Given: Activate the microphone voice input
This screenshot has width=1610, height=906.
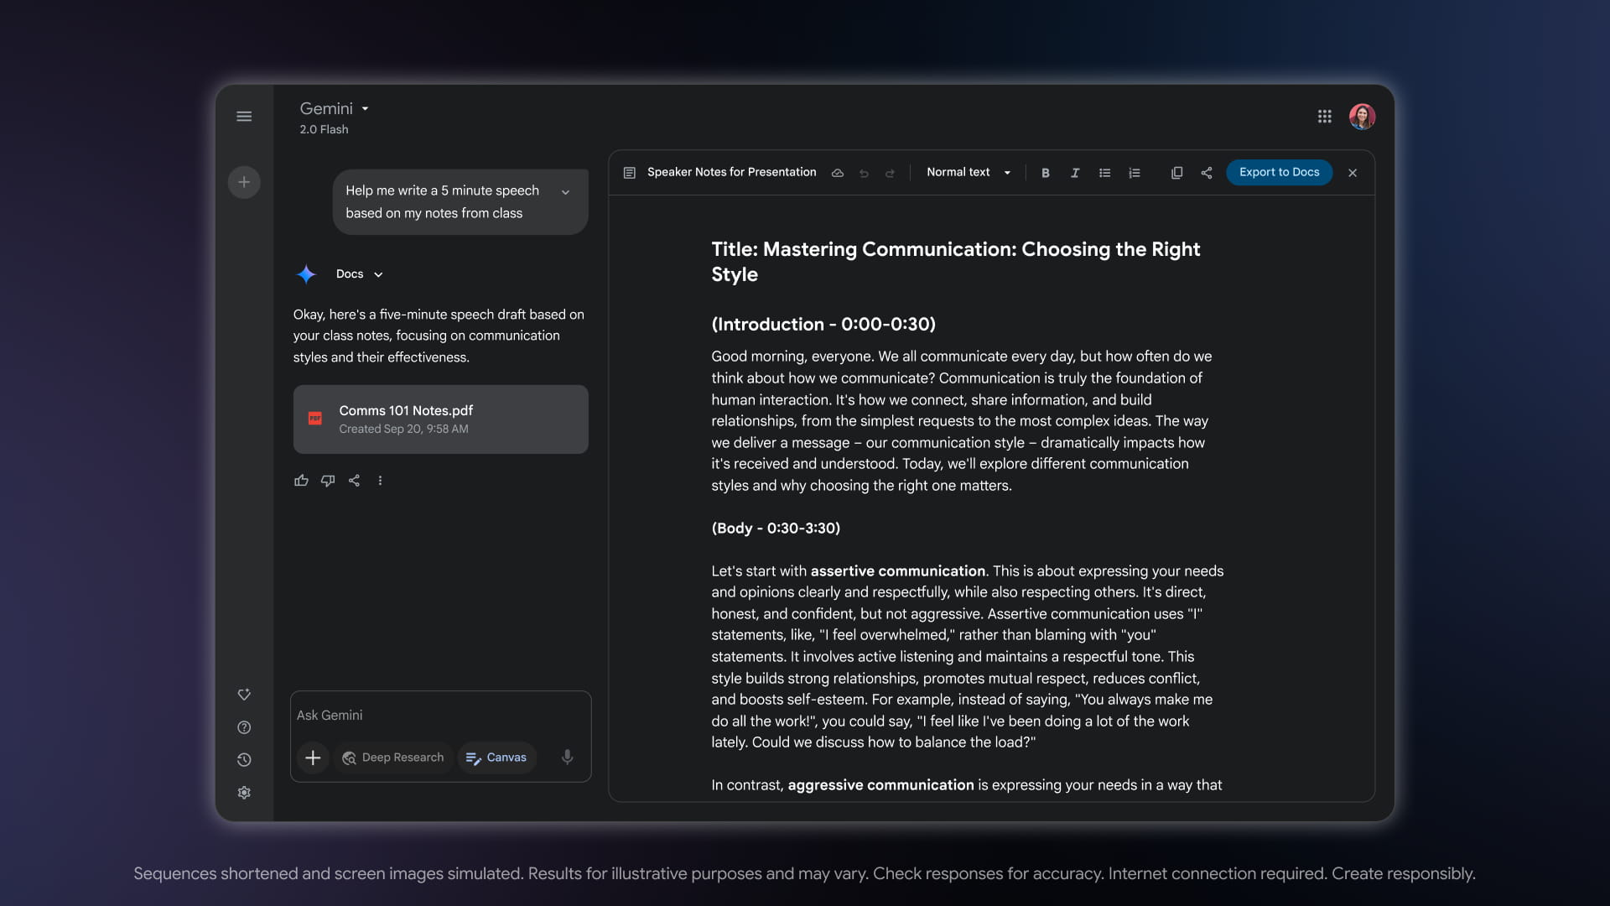Looking at the screenshot, I should click(568, 758).
